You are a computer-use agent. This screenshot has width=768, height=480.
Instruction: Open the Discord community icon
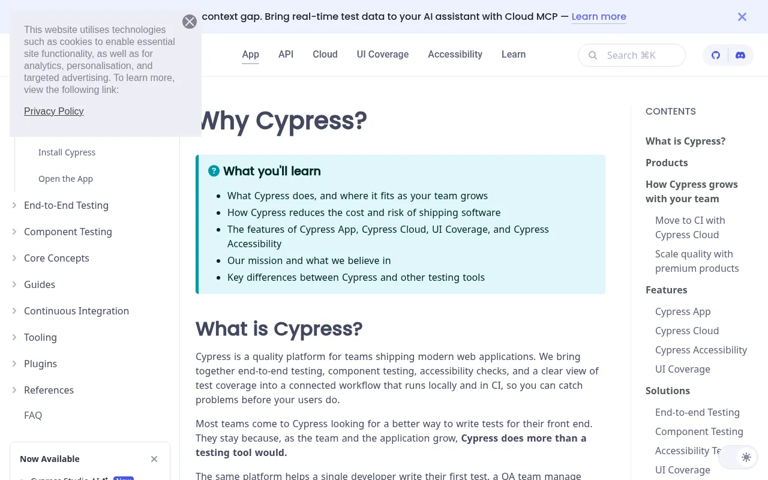coord(740,55)
